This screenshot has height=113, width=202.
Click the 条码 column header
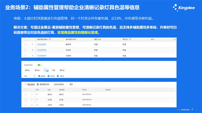pyautogui.click(x=84, y=90)
